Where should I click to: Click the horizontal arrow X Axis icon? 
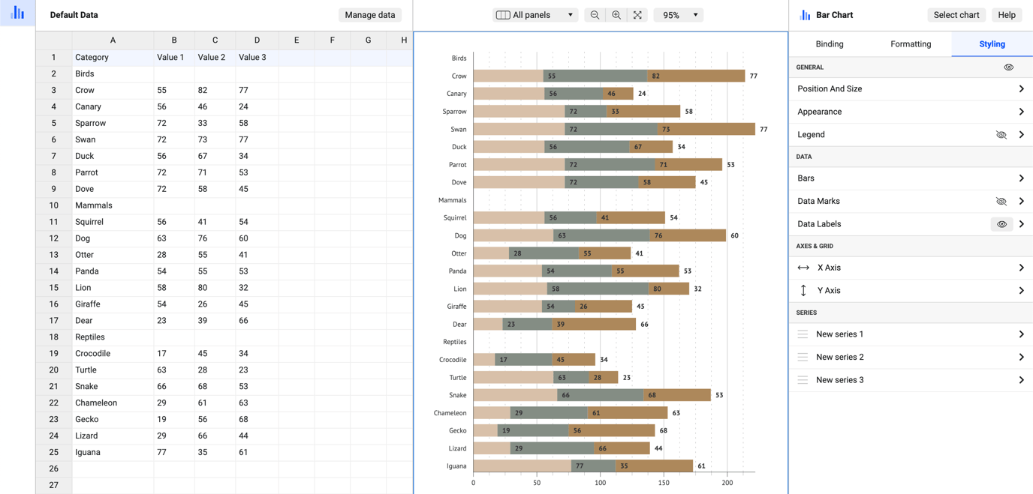pyautogui.click(x=803, y=268)
